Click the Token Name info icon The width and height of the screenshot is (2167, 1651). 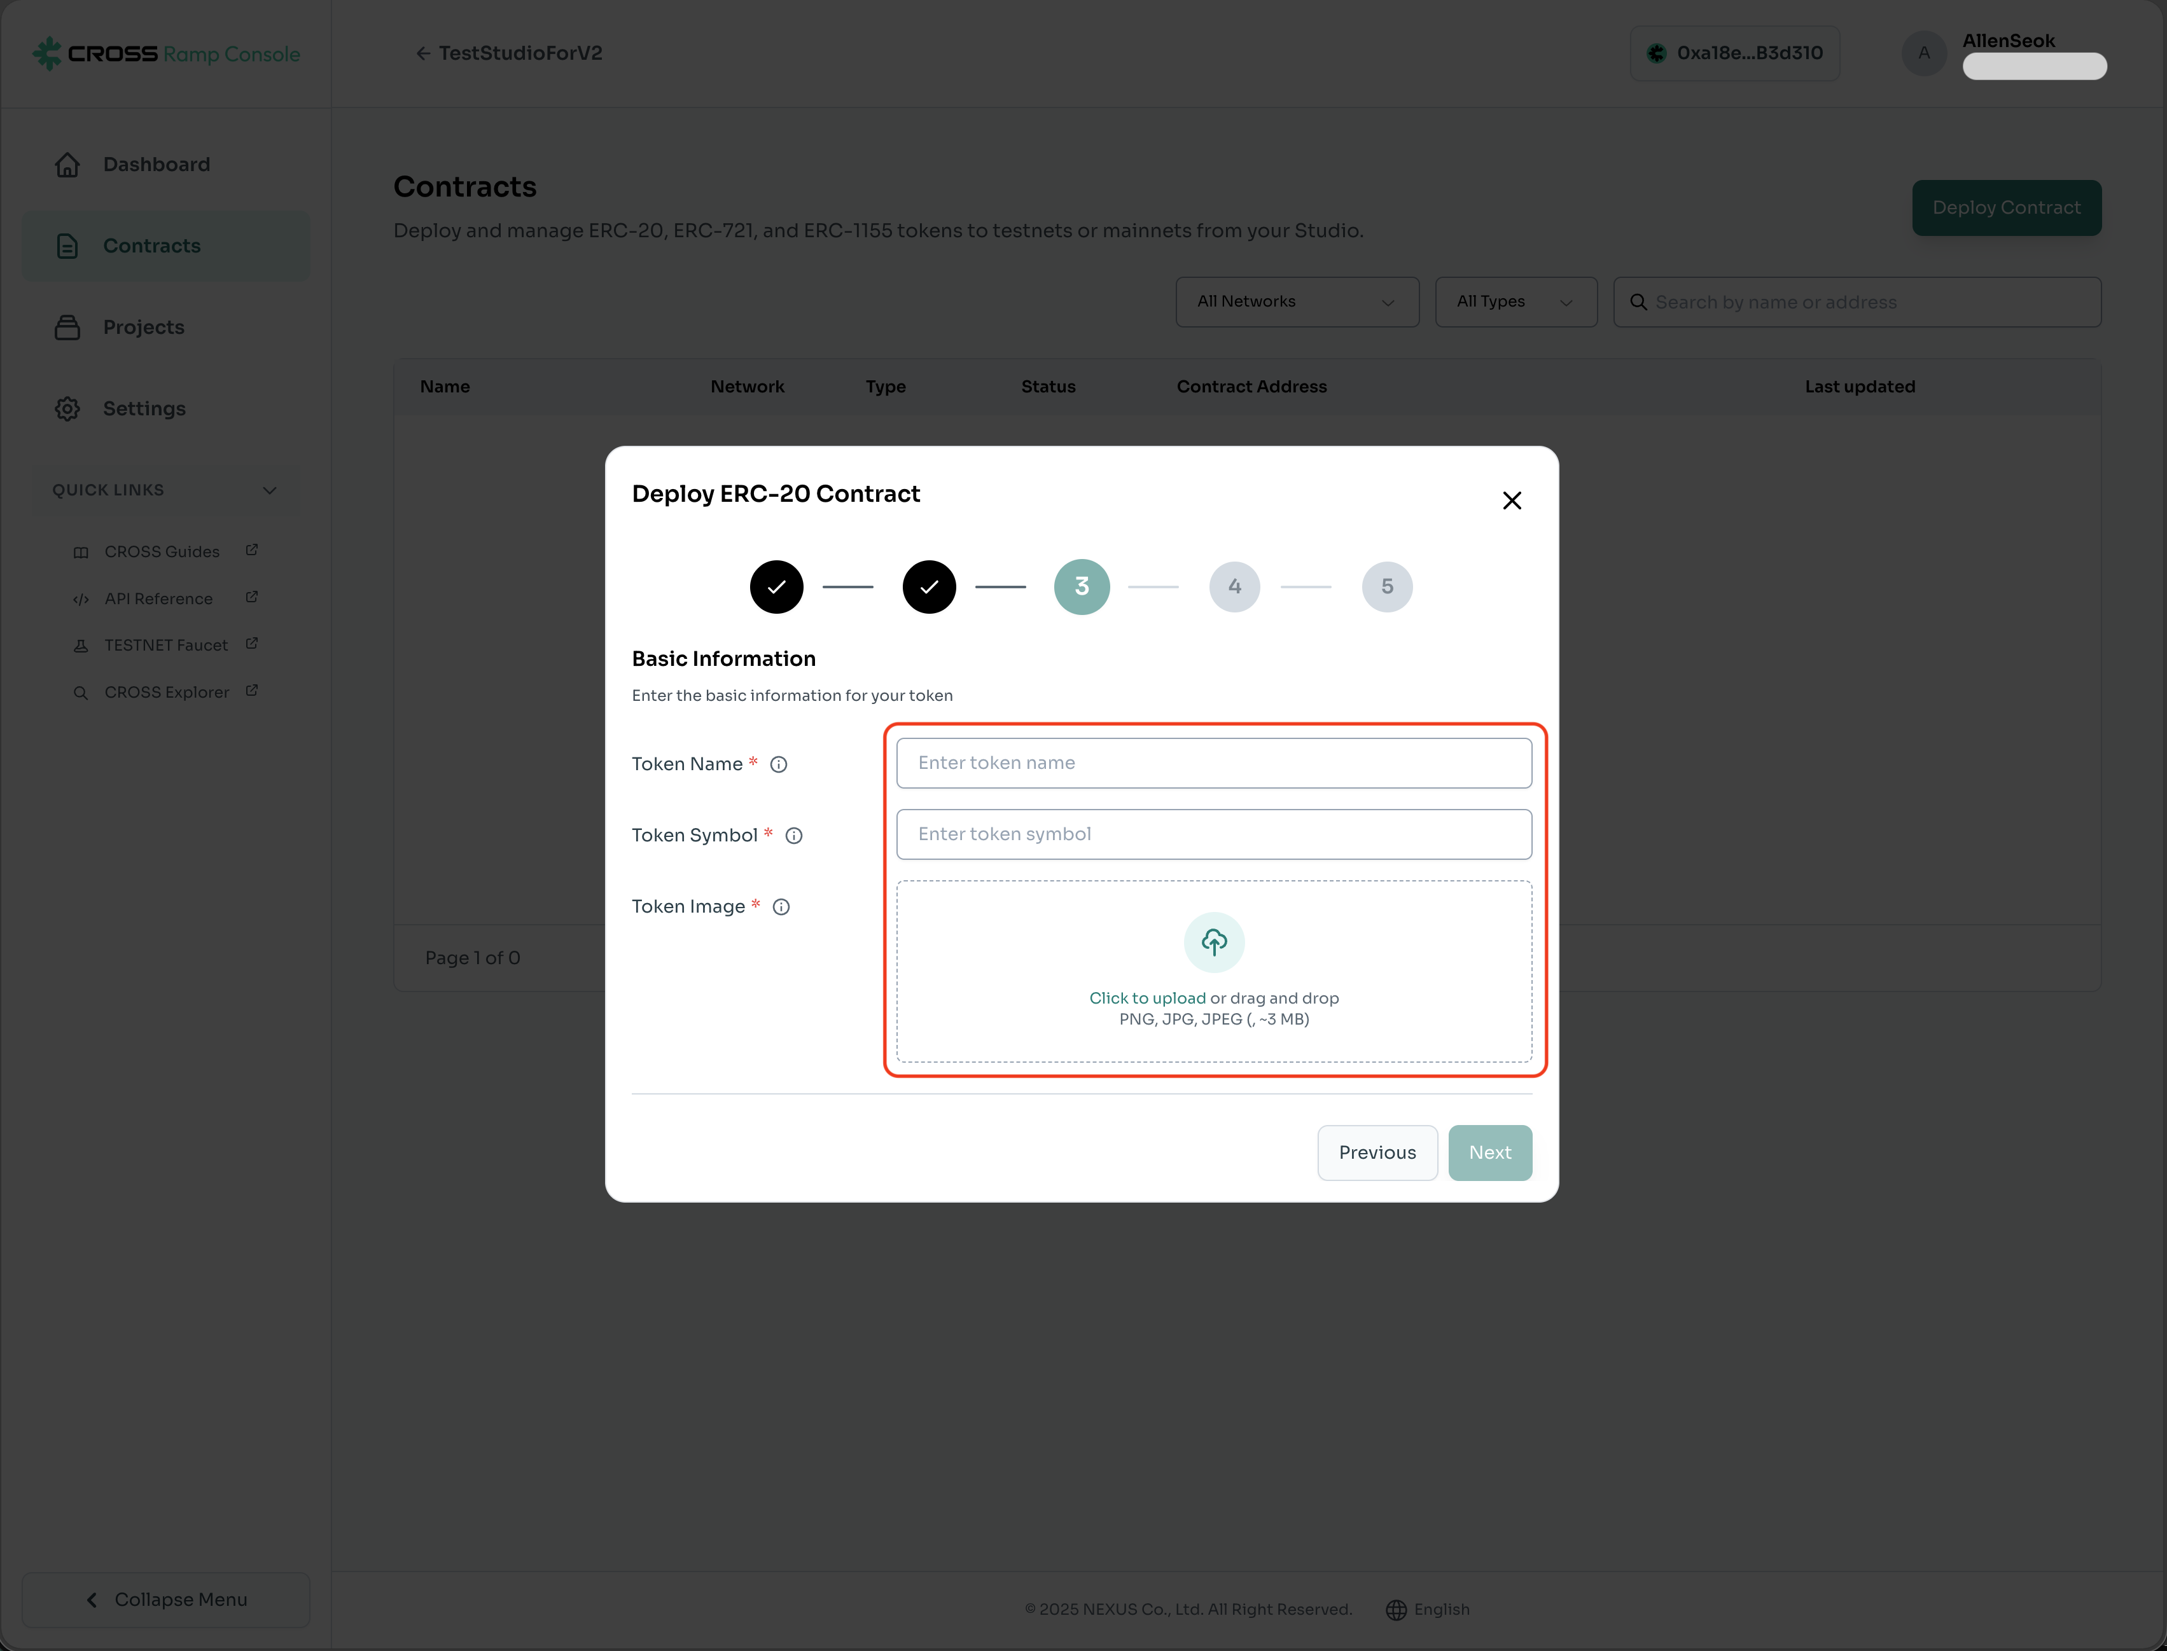[x=779, y=764]
